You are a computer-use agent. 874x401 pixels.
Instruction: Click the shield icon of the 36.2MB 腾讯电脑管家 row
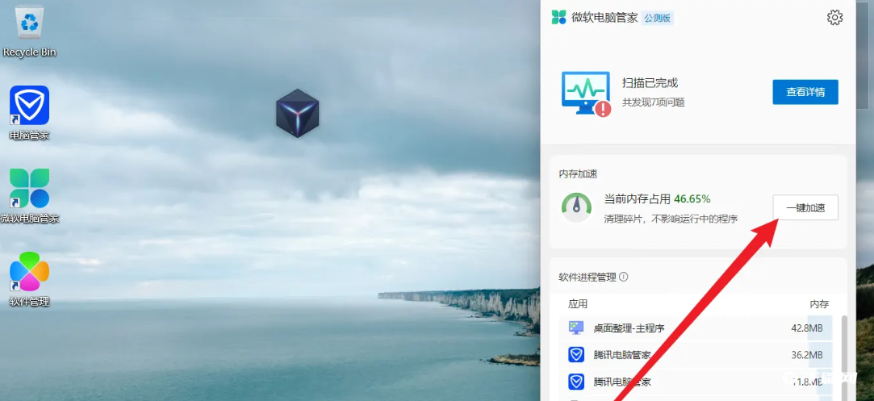(x=575, y=354)
